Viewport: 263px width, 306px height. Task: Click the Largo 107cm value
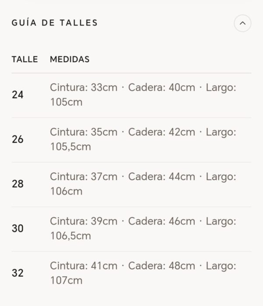click(x=66, y=281)
